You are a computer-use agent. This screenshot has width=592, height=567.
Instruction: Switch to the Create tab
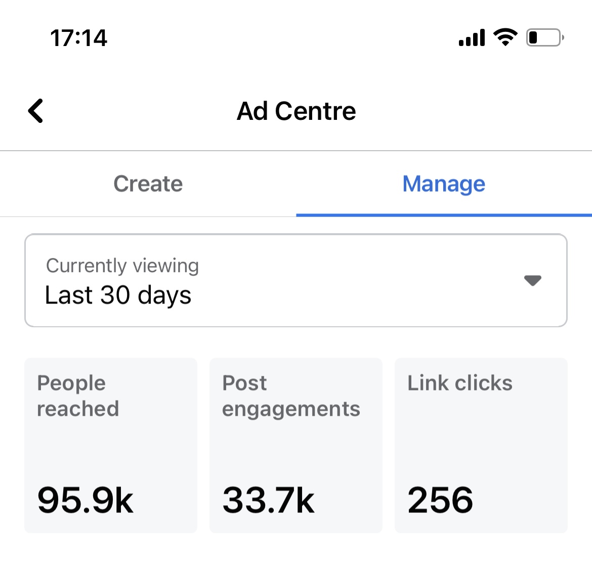(148, 184)
